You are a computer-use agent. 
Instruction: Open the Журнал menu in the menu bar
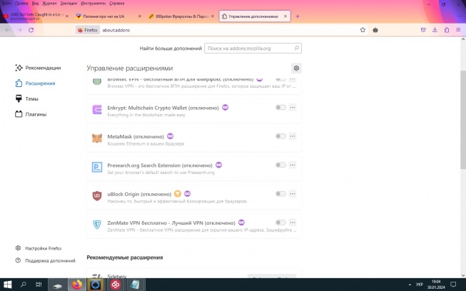[49, 4]
